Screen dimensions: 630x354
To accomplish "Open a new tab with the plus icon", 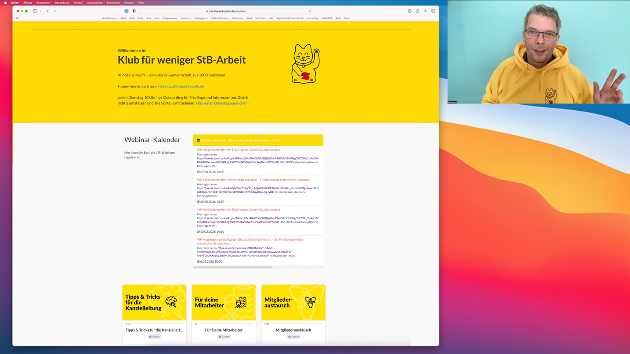I will click(425, 11).
